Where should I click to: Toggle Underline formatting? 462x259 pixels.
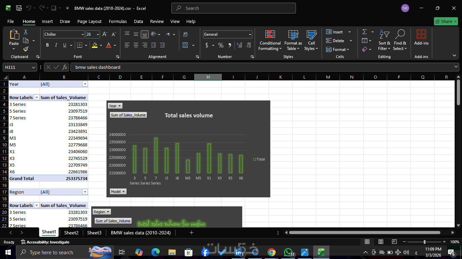pyautogui.click(x=64, y=45)
